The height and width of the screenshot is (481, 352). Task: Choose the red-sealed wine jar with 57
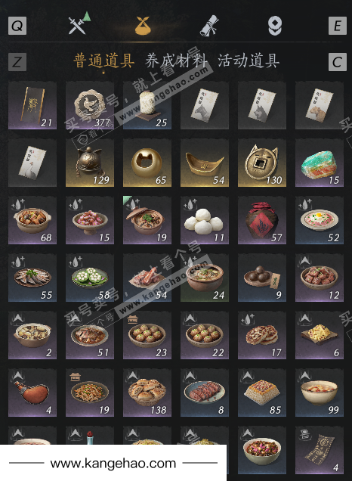tap(262, 220)
